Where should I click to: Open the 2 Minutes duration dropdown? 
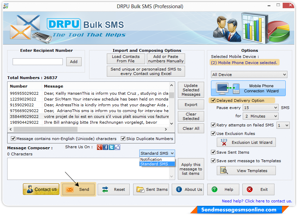coord(260,116)
